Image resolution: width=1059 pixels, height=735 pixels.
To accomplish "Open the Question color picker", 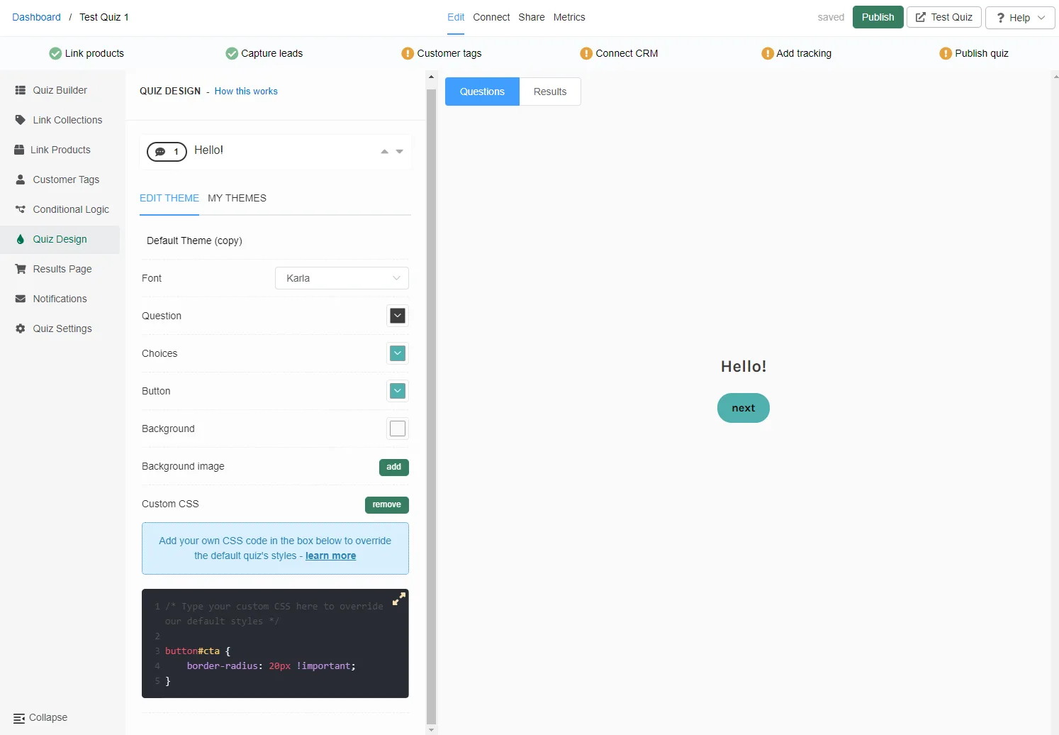I will coord(398,316).
